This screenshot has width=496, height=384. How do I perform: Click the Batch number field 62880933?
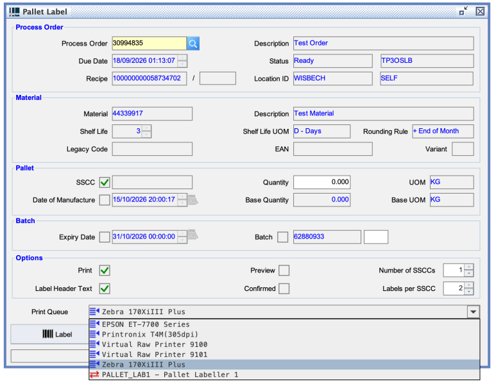point(327,237)
